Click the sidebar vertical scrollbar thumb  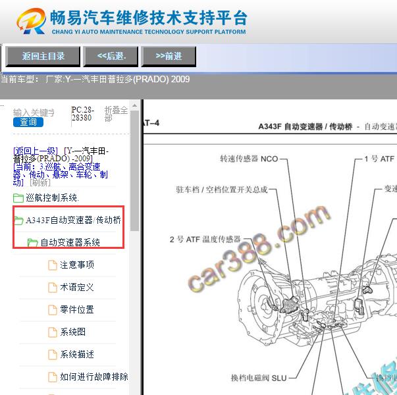pyautogui.click(x=134, y=171)
